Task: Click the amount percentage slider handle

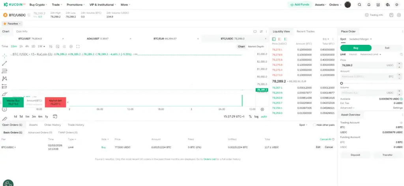Action: 342,83
